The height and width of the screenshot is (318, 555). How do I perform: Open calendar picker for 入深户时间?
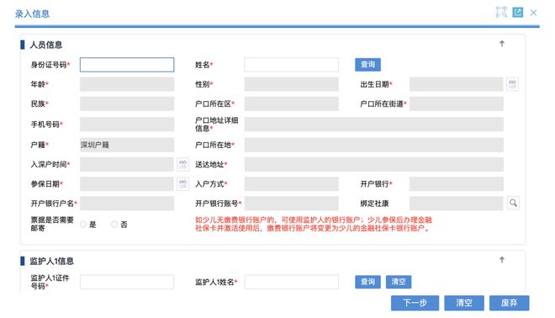pos(182,164)
